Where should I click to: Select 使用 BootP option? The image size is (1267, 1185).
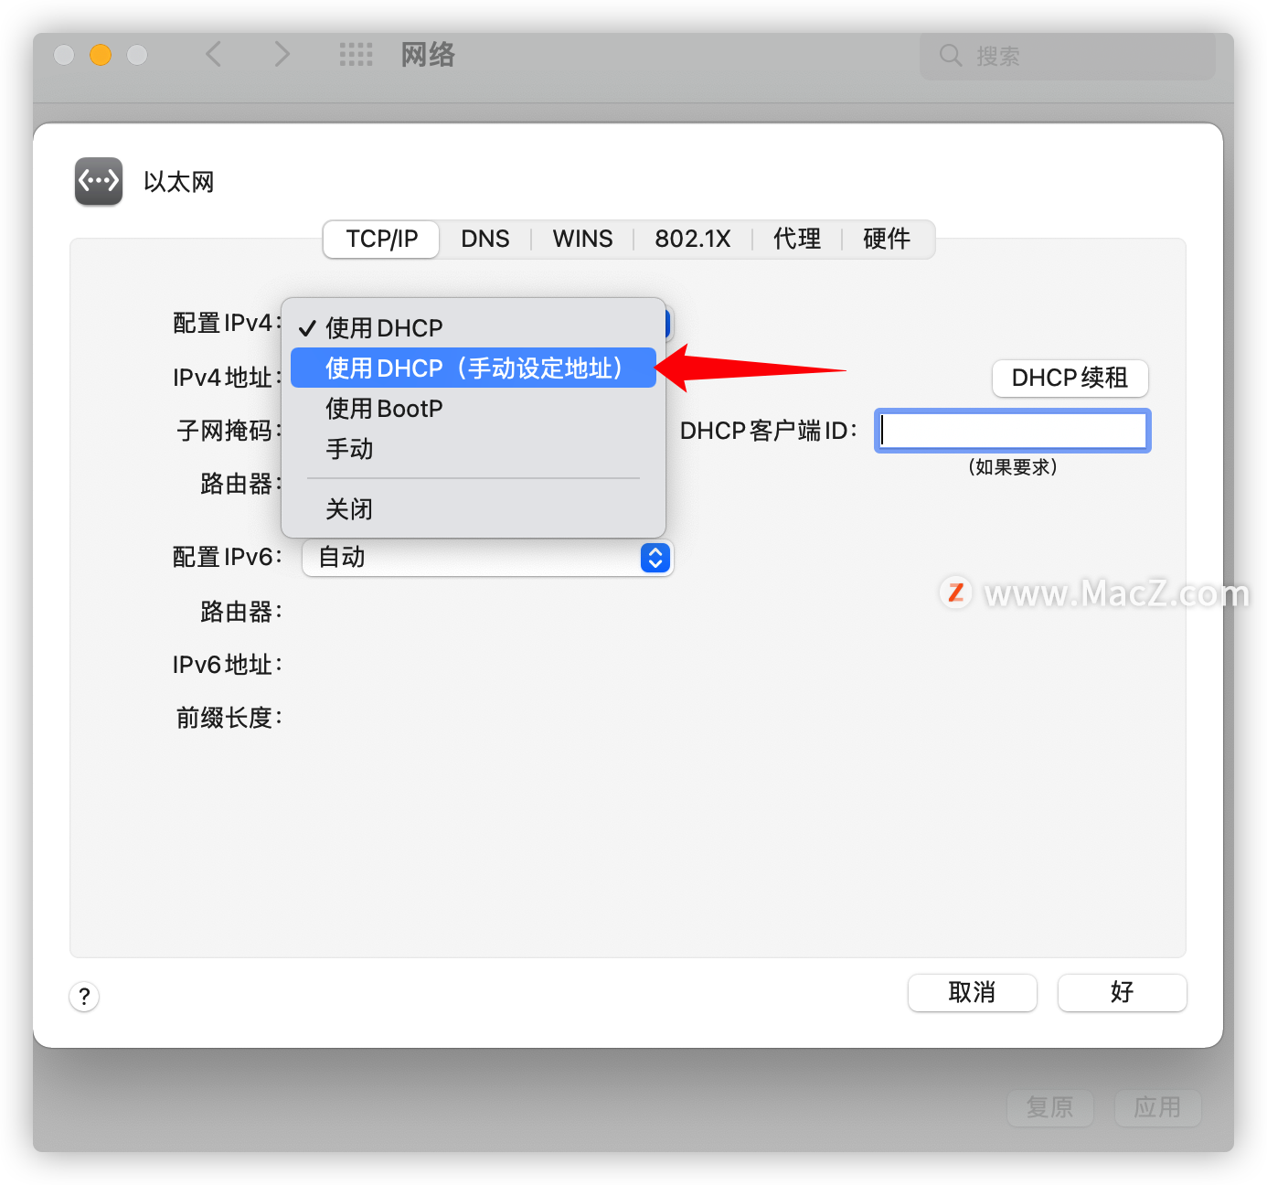tap(474, 408)
